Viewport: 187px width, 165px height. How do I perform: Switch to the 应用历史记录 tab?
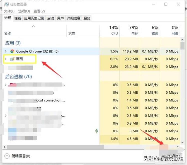(x=34, y=18)
